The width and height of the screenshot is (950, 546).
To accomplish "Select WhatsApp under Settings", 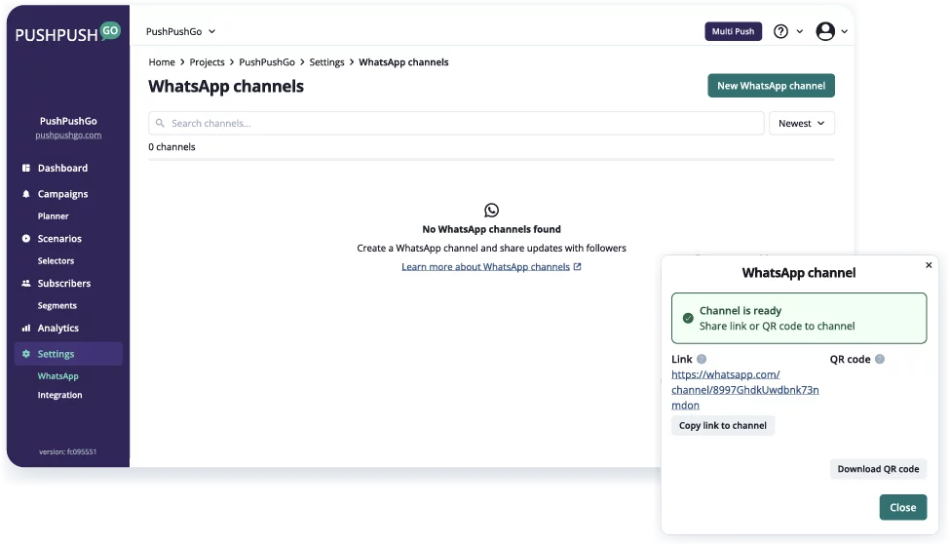I will click(x=58, y=376).
